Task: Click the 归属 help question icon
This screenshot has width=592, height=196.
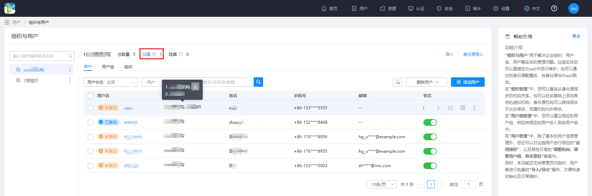Action: pyautogui.click(x=154, y=54)
